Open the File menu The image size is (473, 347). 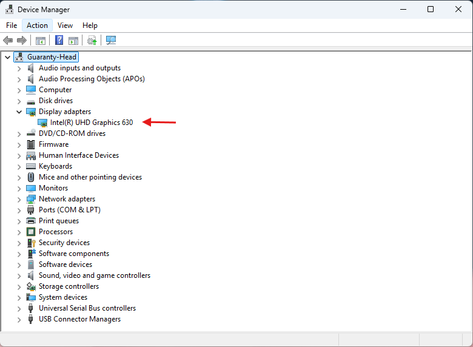coord(12,25)
